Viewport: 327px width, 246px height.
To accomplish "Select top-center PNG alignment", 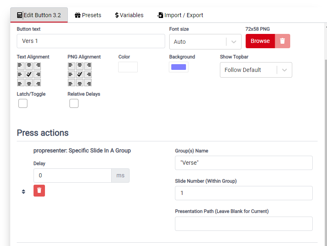I will (x=79, y=65).
